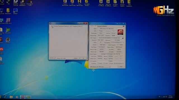
Task: Open the Control Panel desktop shortcut
Action: (x=2, y=21)
